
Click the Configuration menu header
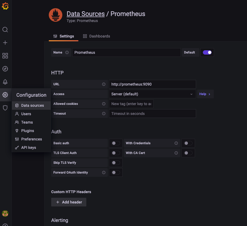31,95
